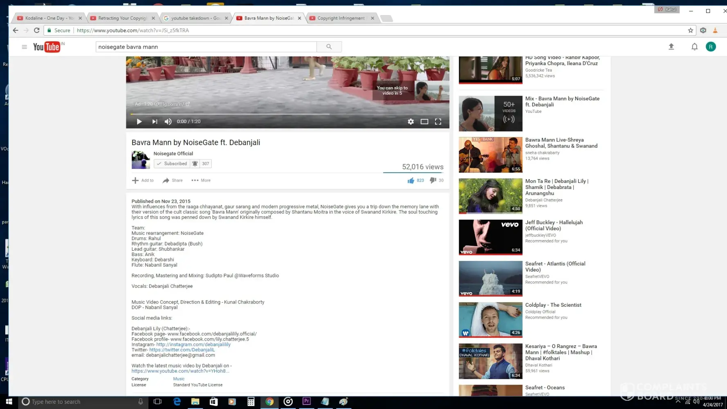Open the Add to playlist menu

143,180
